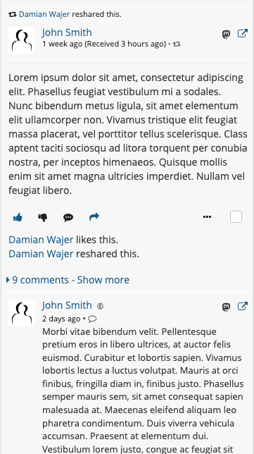This screenshot has width=254, height=454.
Task: Open the comment's external link icon
Action: [x=243, y=306]
